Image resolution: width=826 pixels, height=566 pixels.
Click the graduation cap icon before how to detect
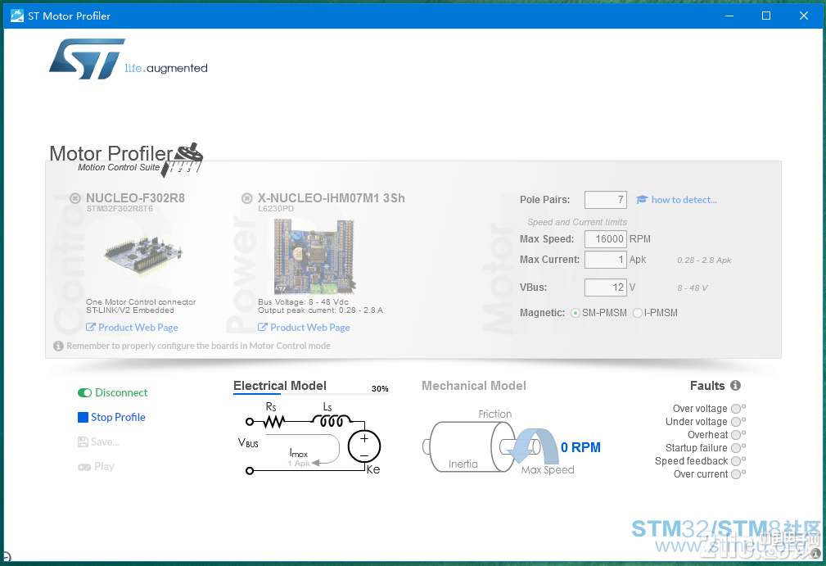click(642, 200)
